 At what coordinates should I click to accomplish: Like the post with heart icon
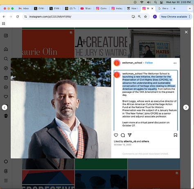click(x=116, y=135)
